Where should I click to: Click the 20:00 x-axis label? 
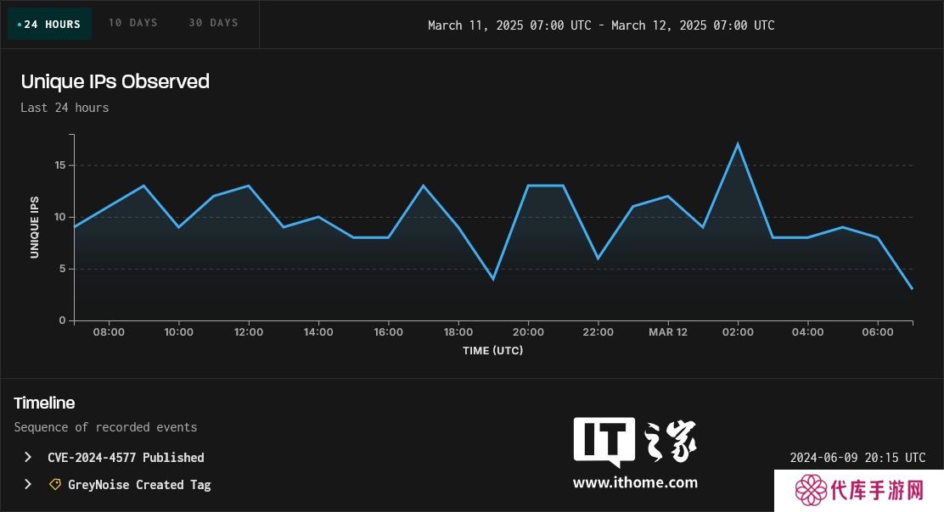[528, 331]
